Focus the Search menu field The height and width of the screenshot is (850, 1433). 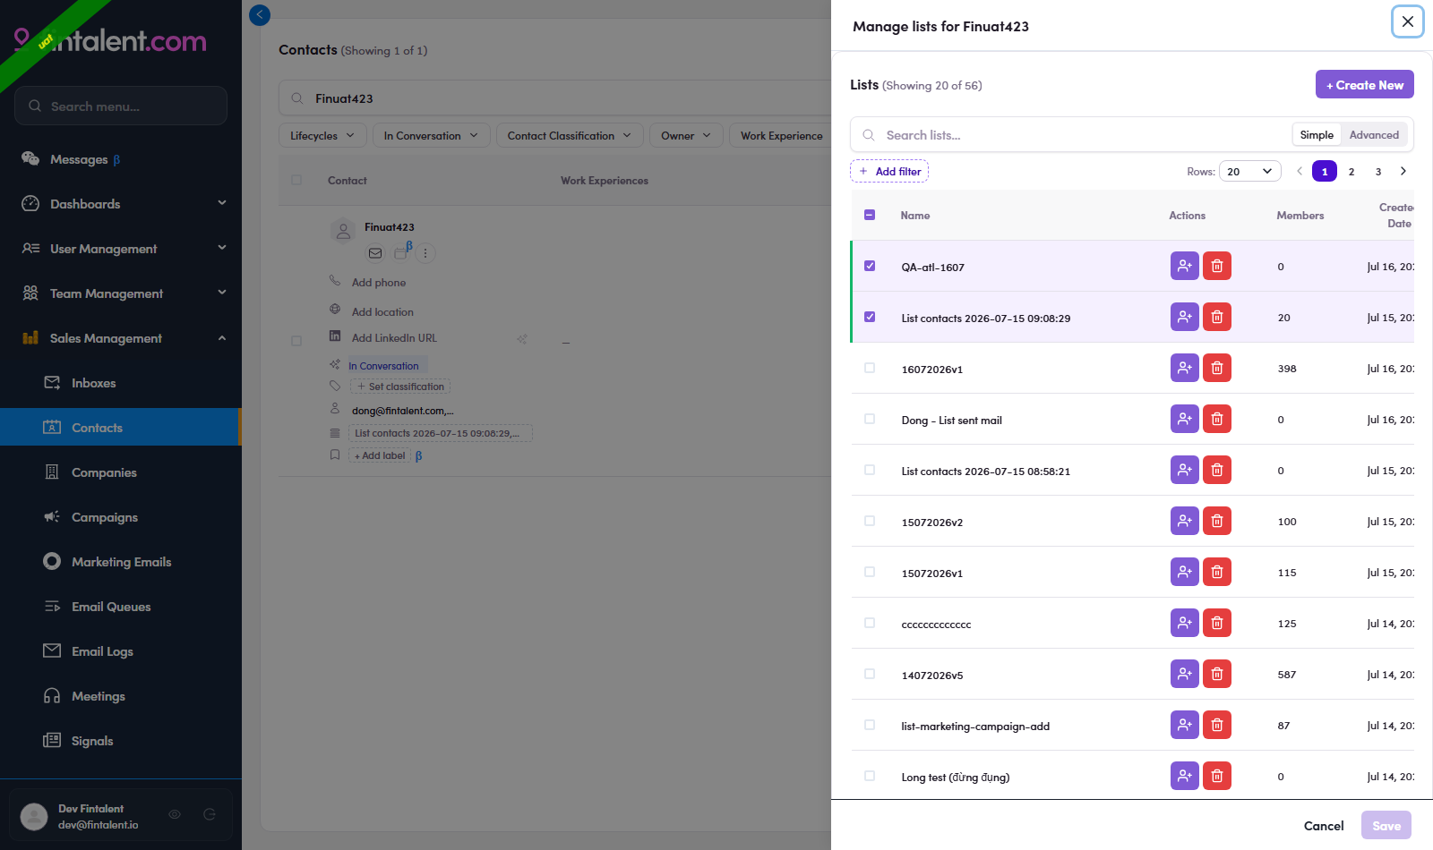(121, 106)
